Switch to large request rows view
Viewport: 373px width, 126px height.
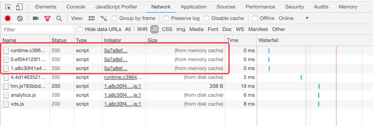(92, 19)
